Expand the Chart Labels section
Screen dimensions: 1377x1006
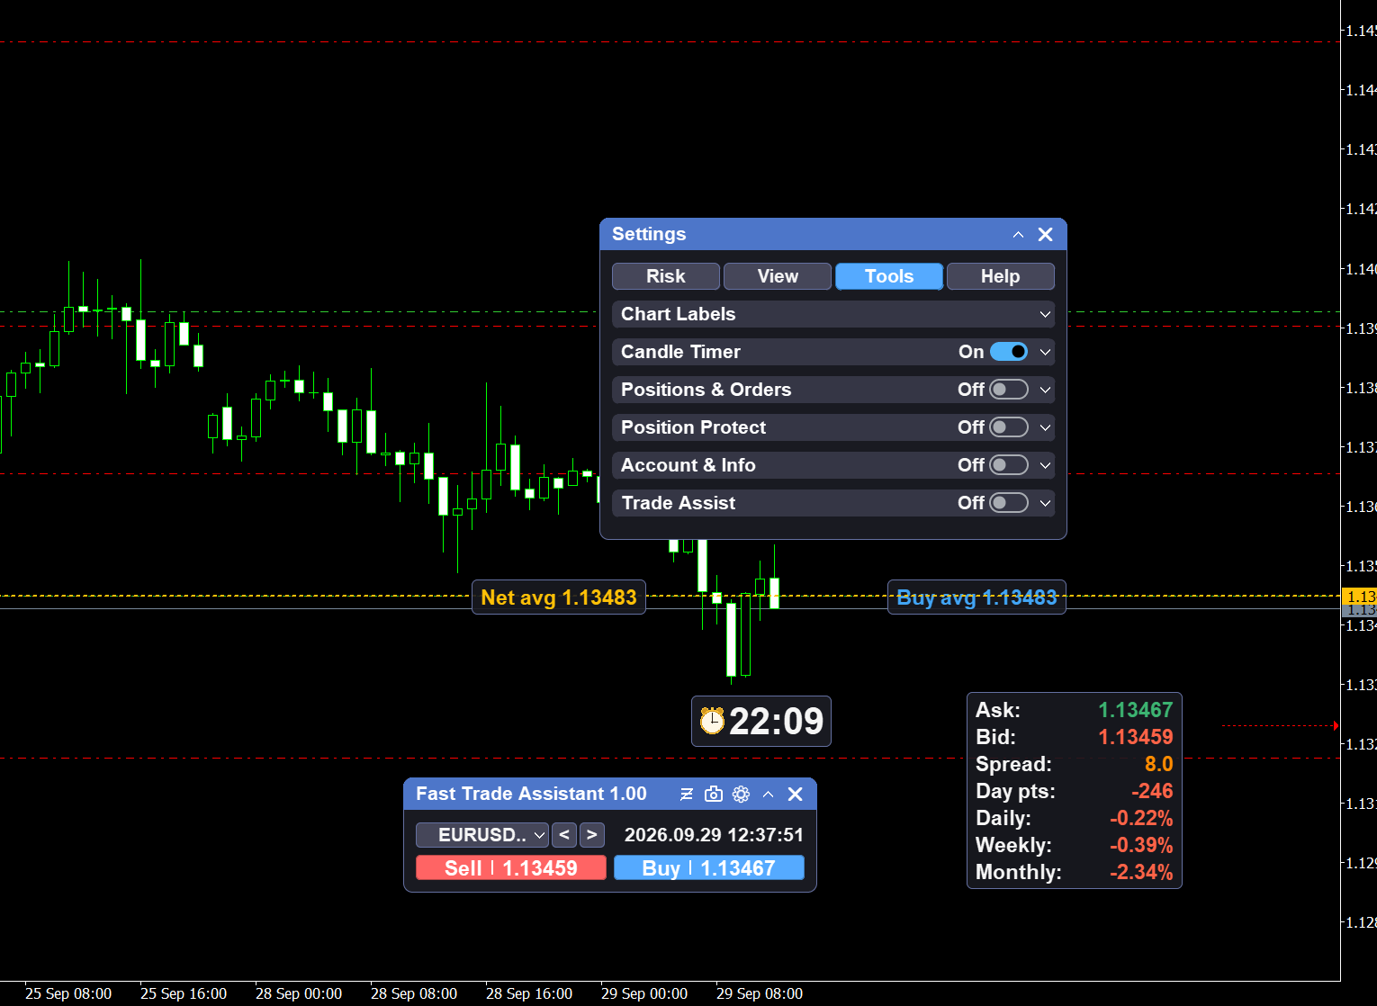click(833, 314)
